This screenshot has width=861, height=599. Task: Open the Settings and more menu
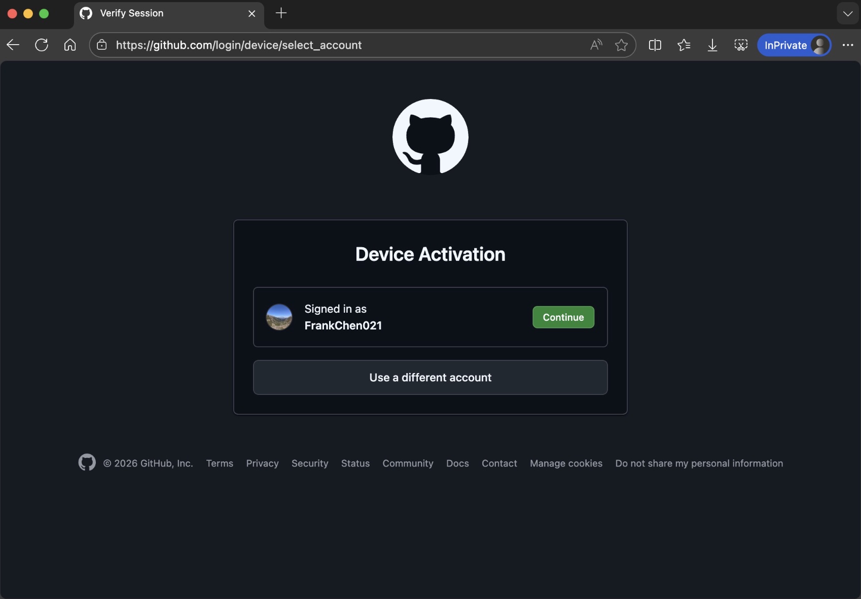(x=848, y=45)
